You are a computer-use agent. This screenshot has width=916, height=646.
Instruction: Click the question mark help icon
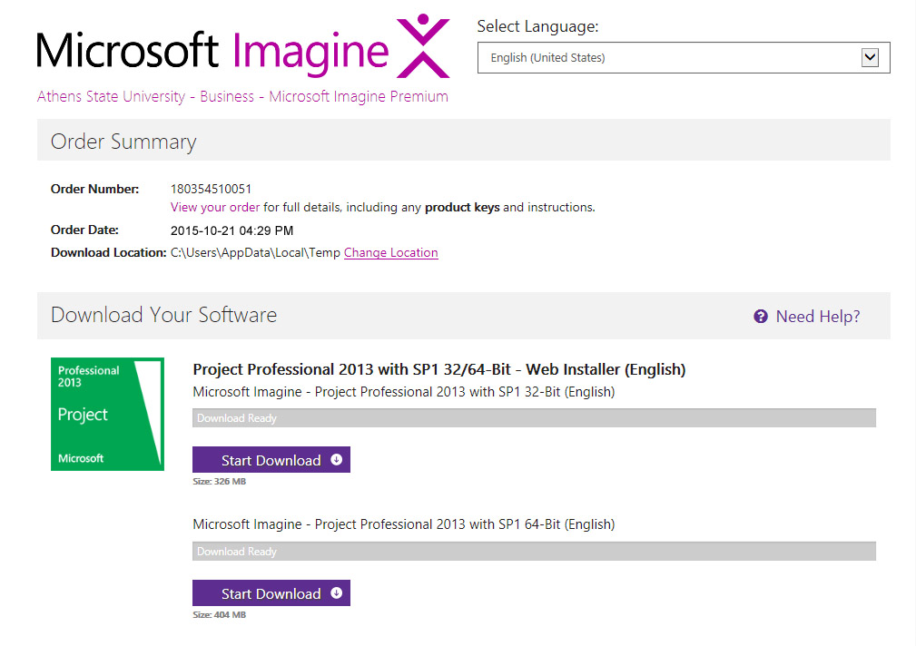pyautogui.click(x=761, y=317)
